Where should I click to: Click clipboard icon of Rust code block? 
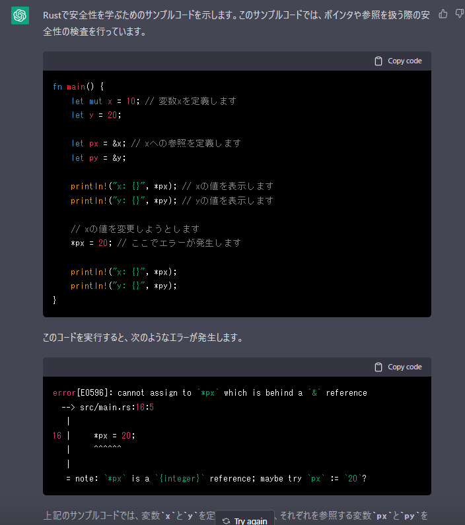(378, 61)
